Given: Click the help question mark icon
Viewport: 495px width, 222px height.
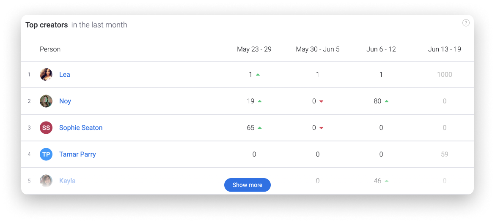Looking at the screenshot, I should [466, 23].
